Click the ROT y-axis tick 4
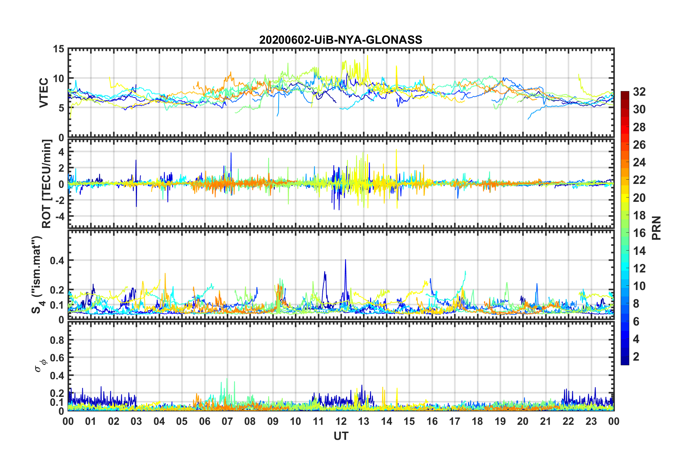The image size is (682, 456). (61, 152)
